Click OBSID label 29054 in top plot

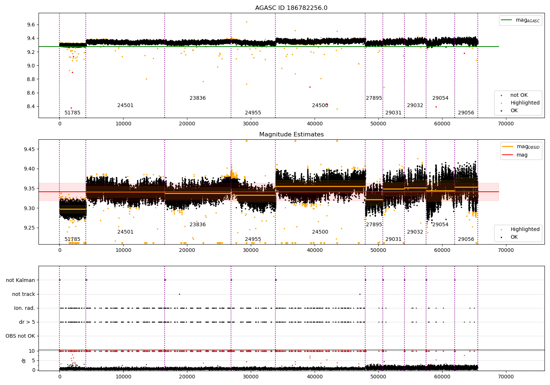pyautogui.click(x=440, y=98)
